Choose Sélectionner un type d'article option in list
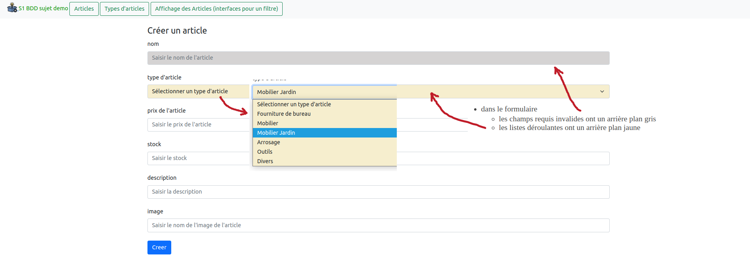 coord(294,104)
